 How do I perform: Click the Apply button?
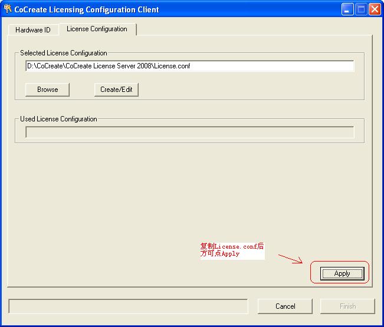(x=342, y=273)
